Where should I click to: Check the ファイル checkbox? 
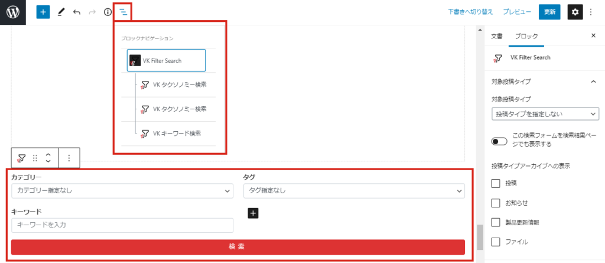496,242
